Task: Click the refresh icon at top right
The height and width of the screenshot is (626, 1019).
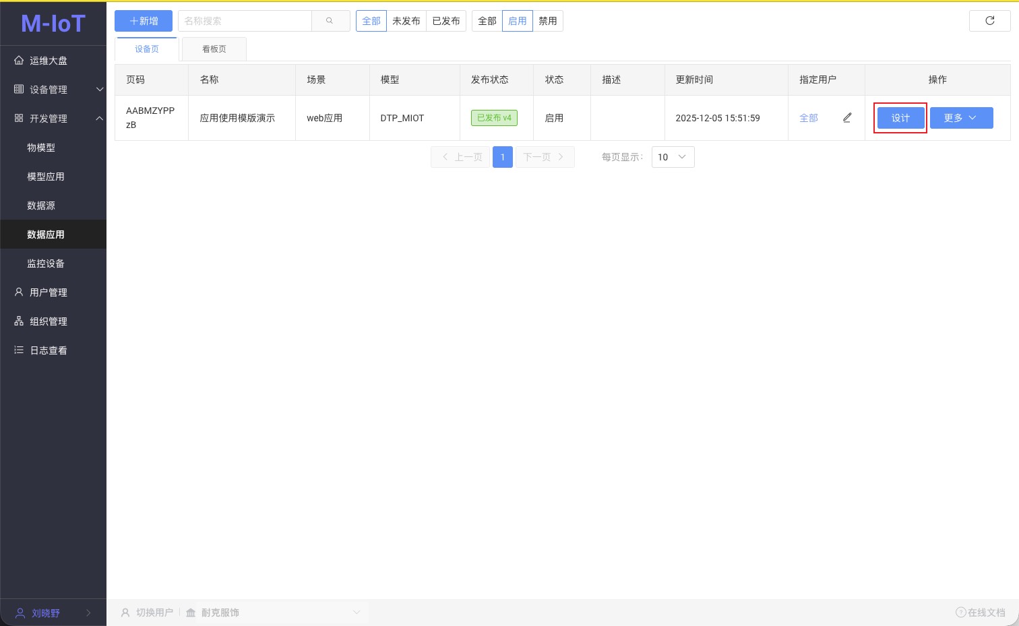Action: tap(989, 20)
